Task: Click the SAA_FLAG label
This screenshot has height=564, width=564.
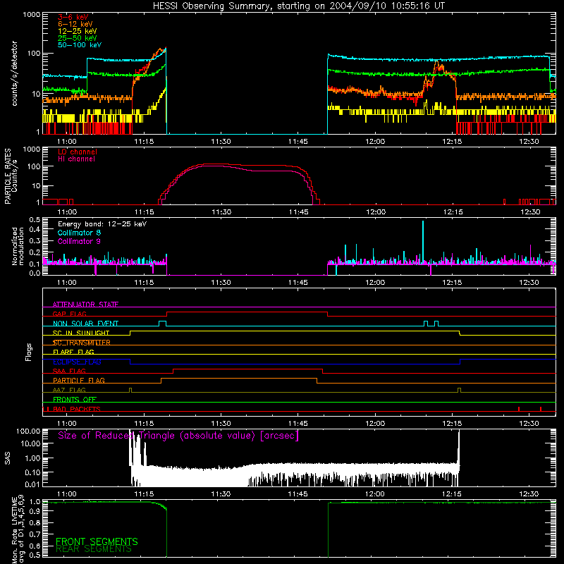Action: tap(69, 371)
